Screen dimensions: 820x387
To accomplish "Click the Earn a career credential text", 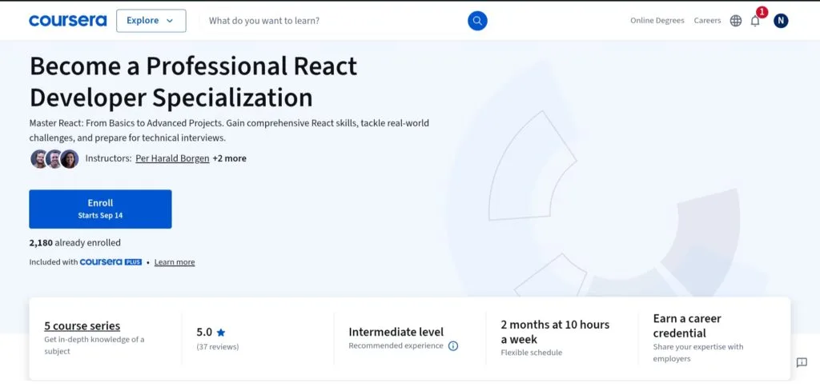I will [x=686, y=326].
